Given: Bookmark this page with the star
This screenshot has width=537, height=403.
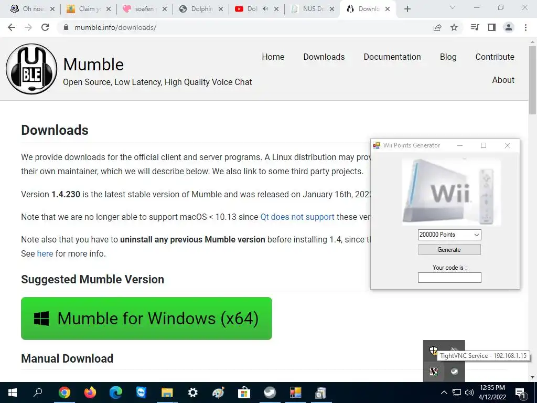Looking at the screenshot, I should click(454, 27).
